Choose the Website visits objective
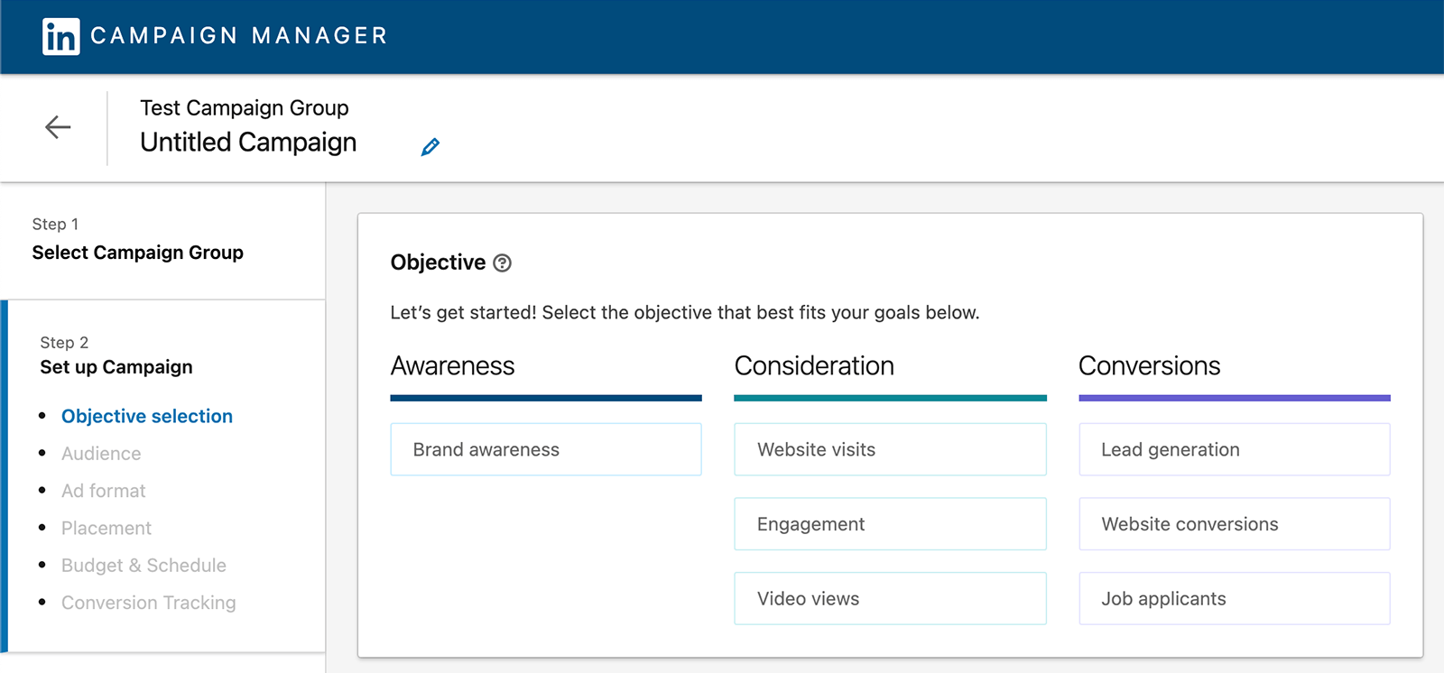Image resolution: width=1444 pixels, height=673 pixels. (x=890, y=449)
